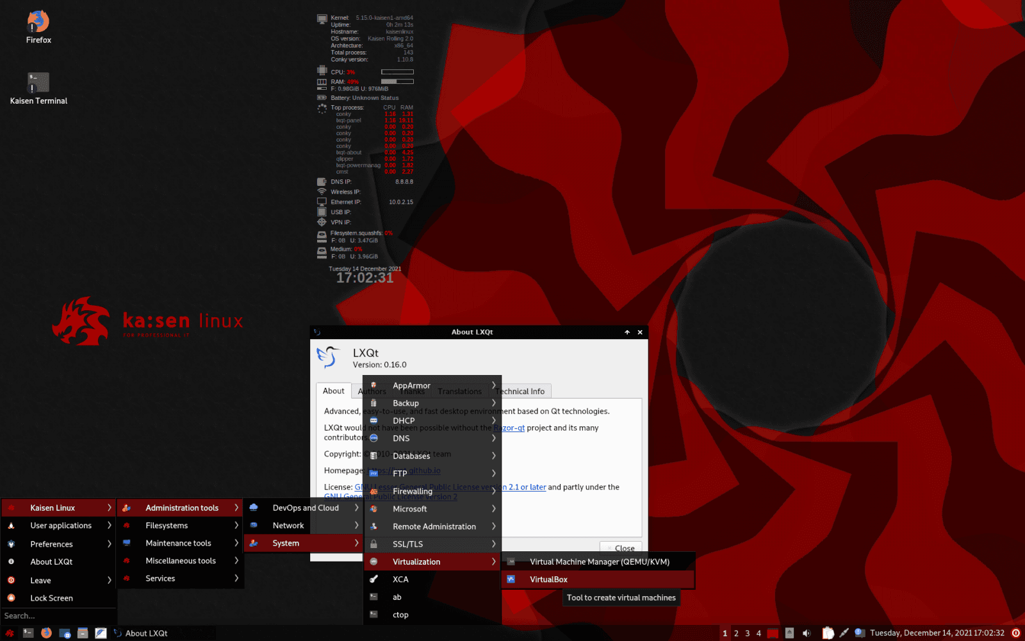
Task: Click the ab terminal icon in System menu
Action: [x=373, y=597]
